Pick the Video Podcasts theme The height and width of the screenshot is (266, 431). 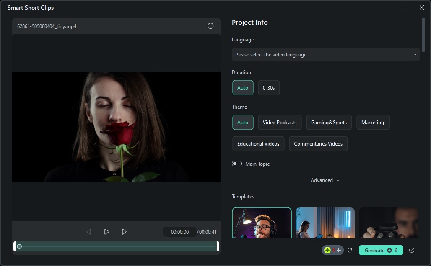(280, 122)
